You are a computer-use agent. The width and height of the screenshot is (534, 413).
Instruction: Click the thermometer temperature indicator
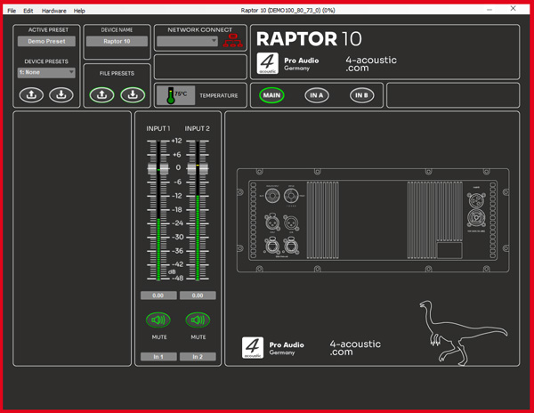click(171, 95)
